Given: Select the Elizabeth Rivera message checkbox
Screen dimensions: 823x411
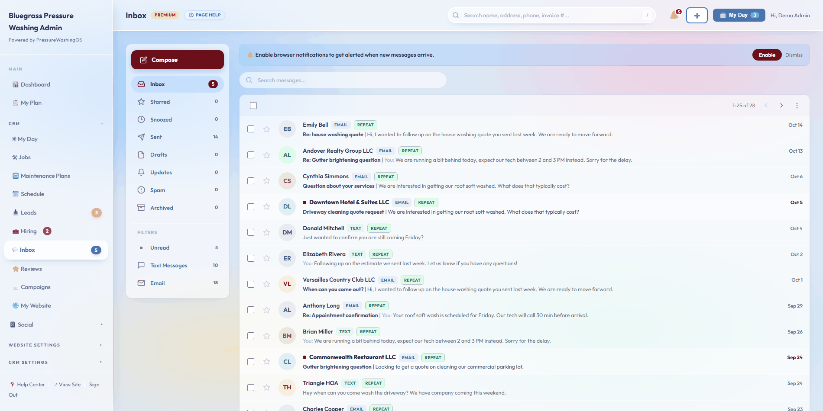Looking at the screenshot, I should point(251,258).
